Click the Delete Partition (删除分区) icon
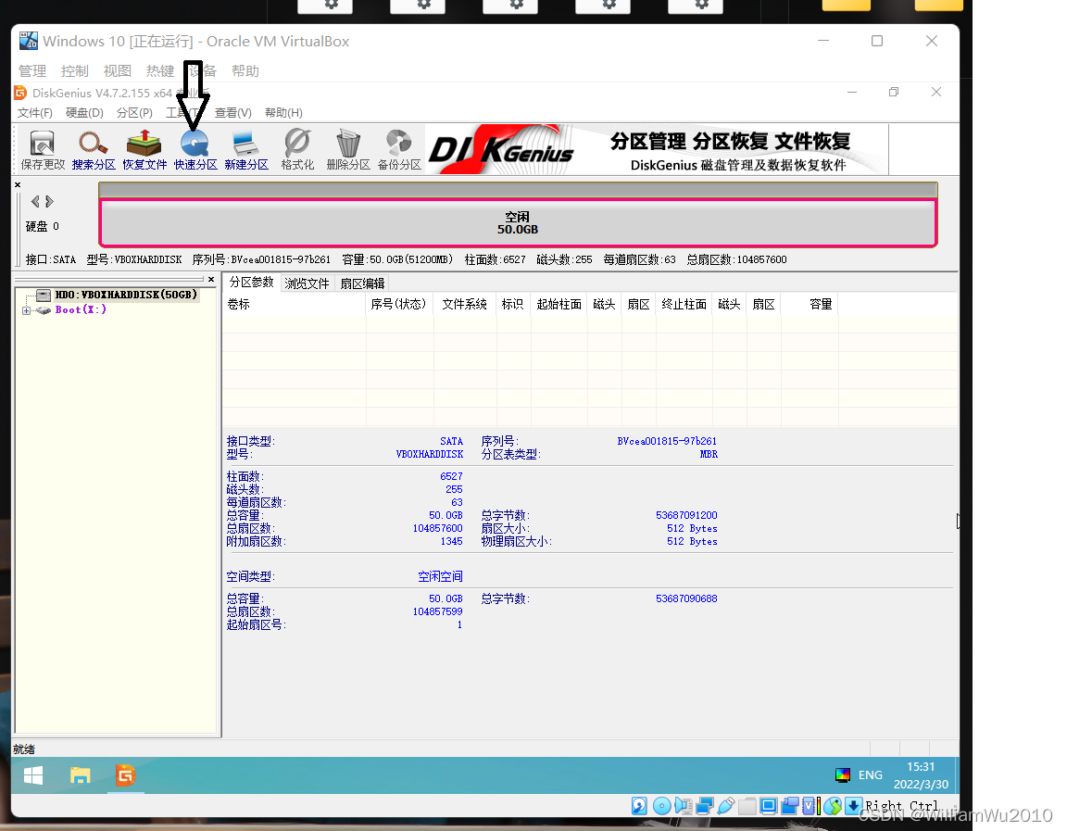The height and width of the screenshot is (831, 1067). [348, 150]
